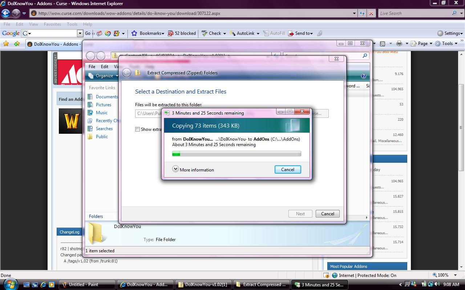The image size is (465, 290).
Task: Click the IE print icon
Action: point(399,43)
